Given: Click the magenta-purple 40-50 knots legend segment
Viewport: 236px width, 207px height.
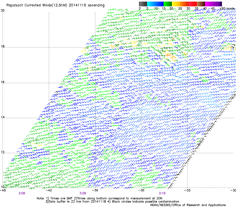Looking at the screenshot, I should click(213, 4).
